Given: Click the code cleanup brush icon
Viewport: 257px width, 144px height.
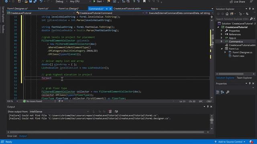Looking at the screenshot, I should [x=59, y=101].
